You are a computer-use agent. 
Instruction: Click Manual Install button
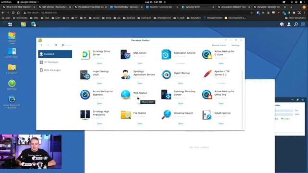tap(218, 45)
